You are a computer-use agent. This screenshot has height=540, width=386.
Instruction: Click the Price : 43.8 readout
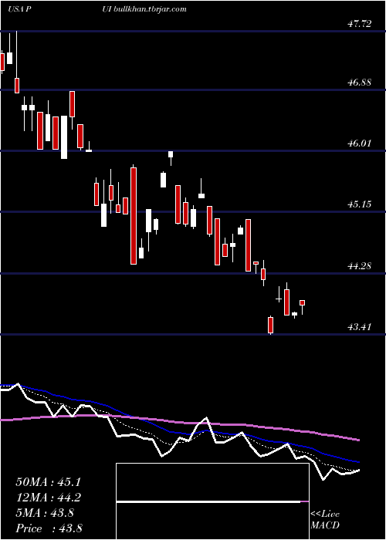click(49, 528)
